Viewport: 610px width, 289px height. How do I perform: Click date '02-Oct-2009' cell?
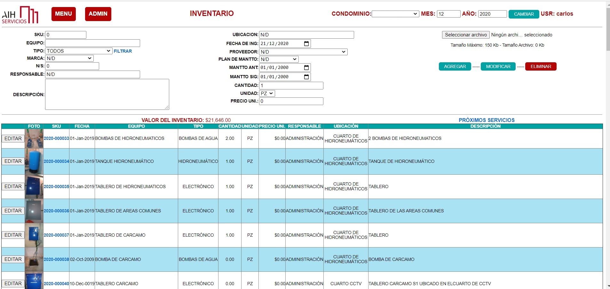point(82,259)
